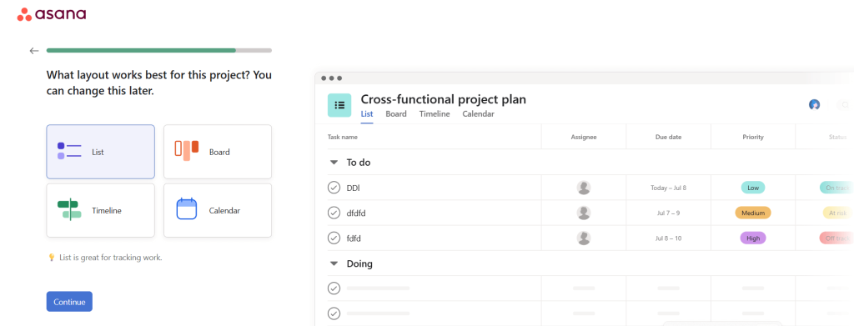
Task: Open the List tab in preview
Action: [367, 114]
